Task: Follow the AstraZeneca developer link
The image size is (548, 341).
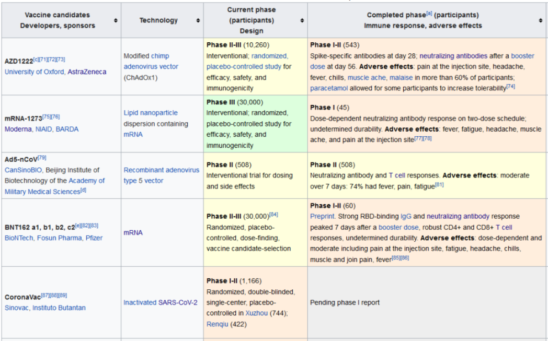Action: 86,72
